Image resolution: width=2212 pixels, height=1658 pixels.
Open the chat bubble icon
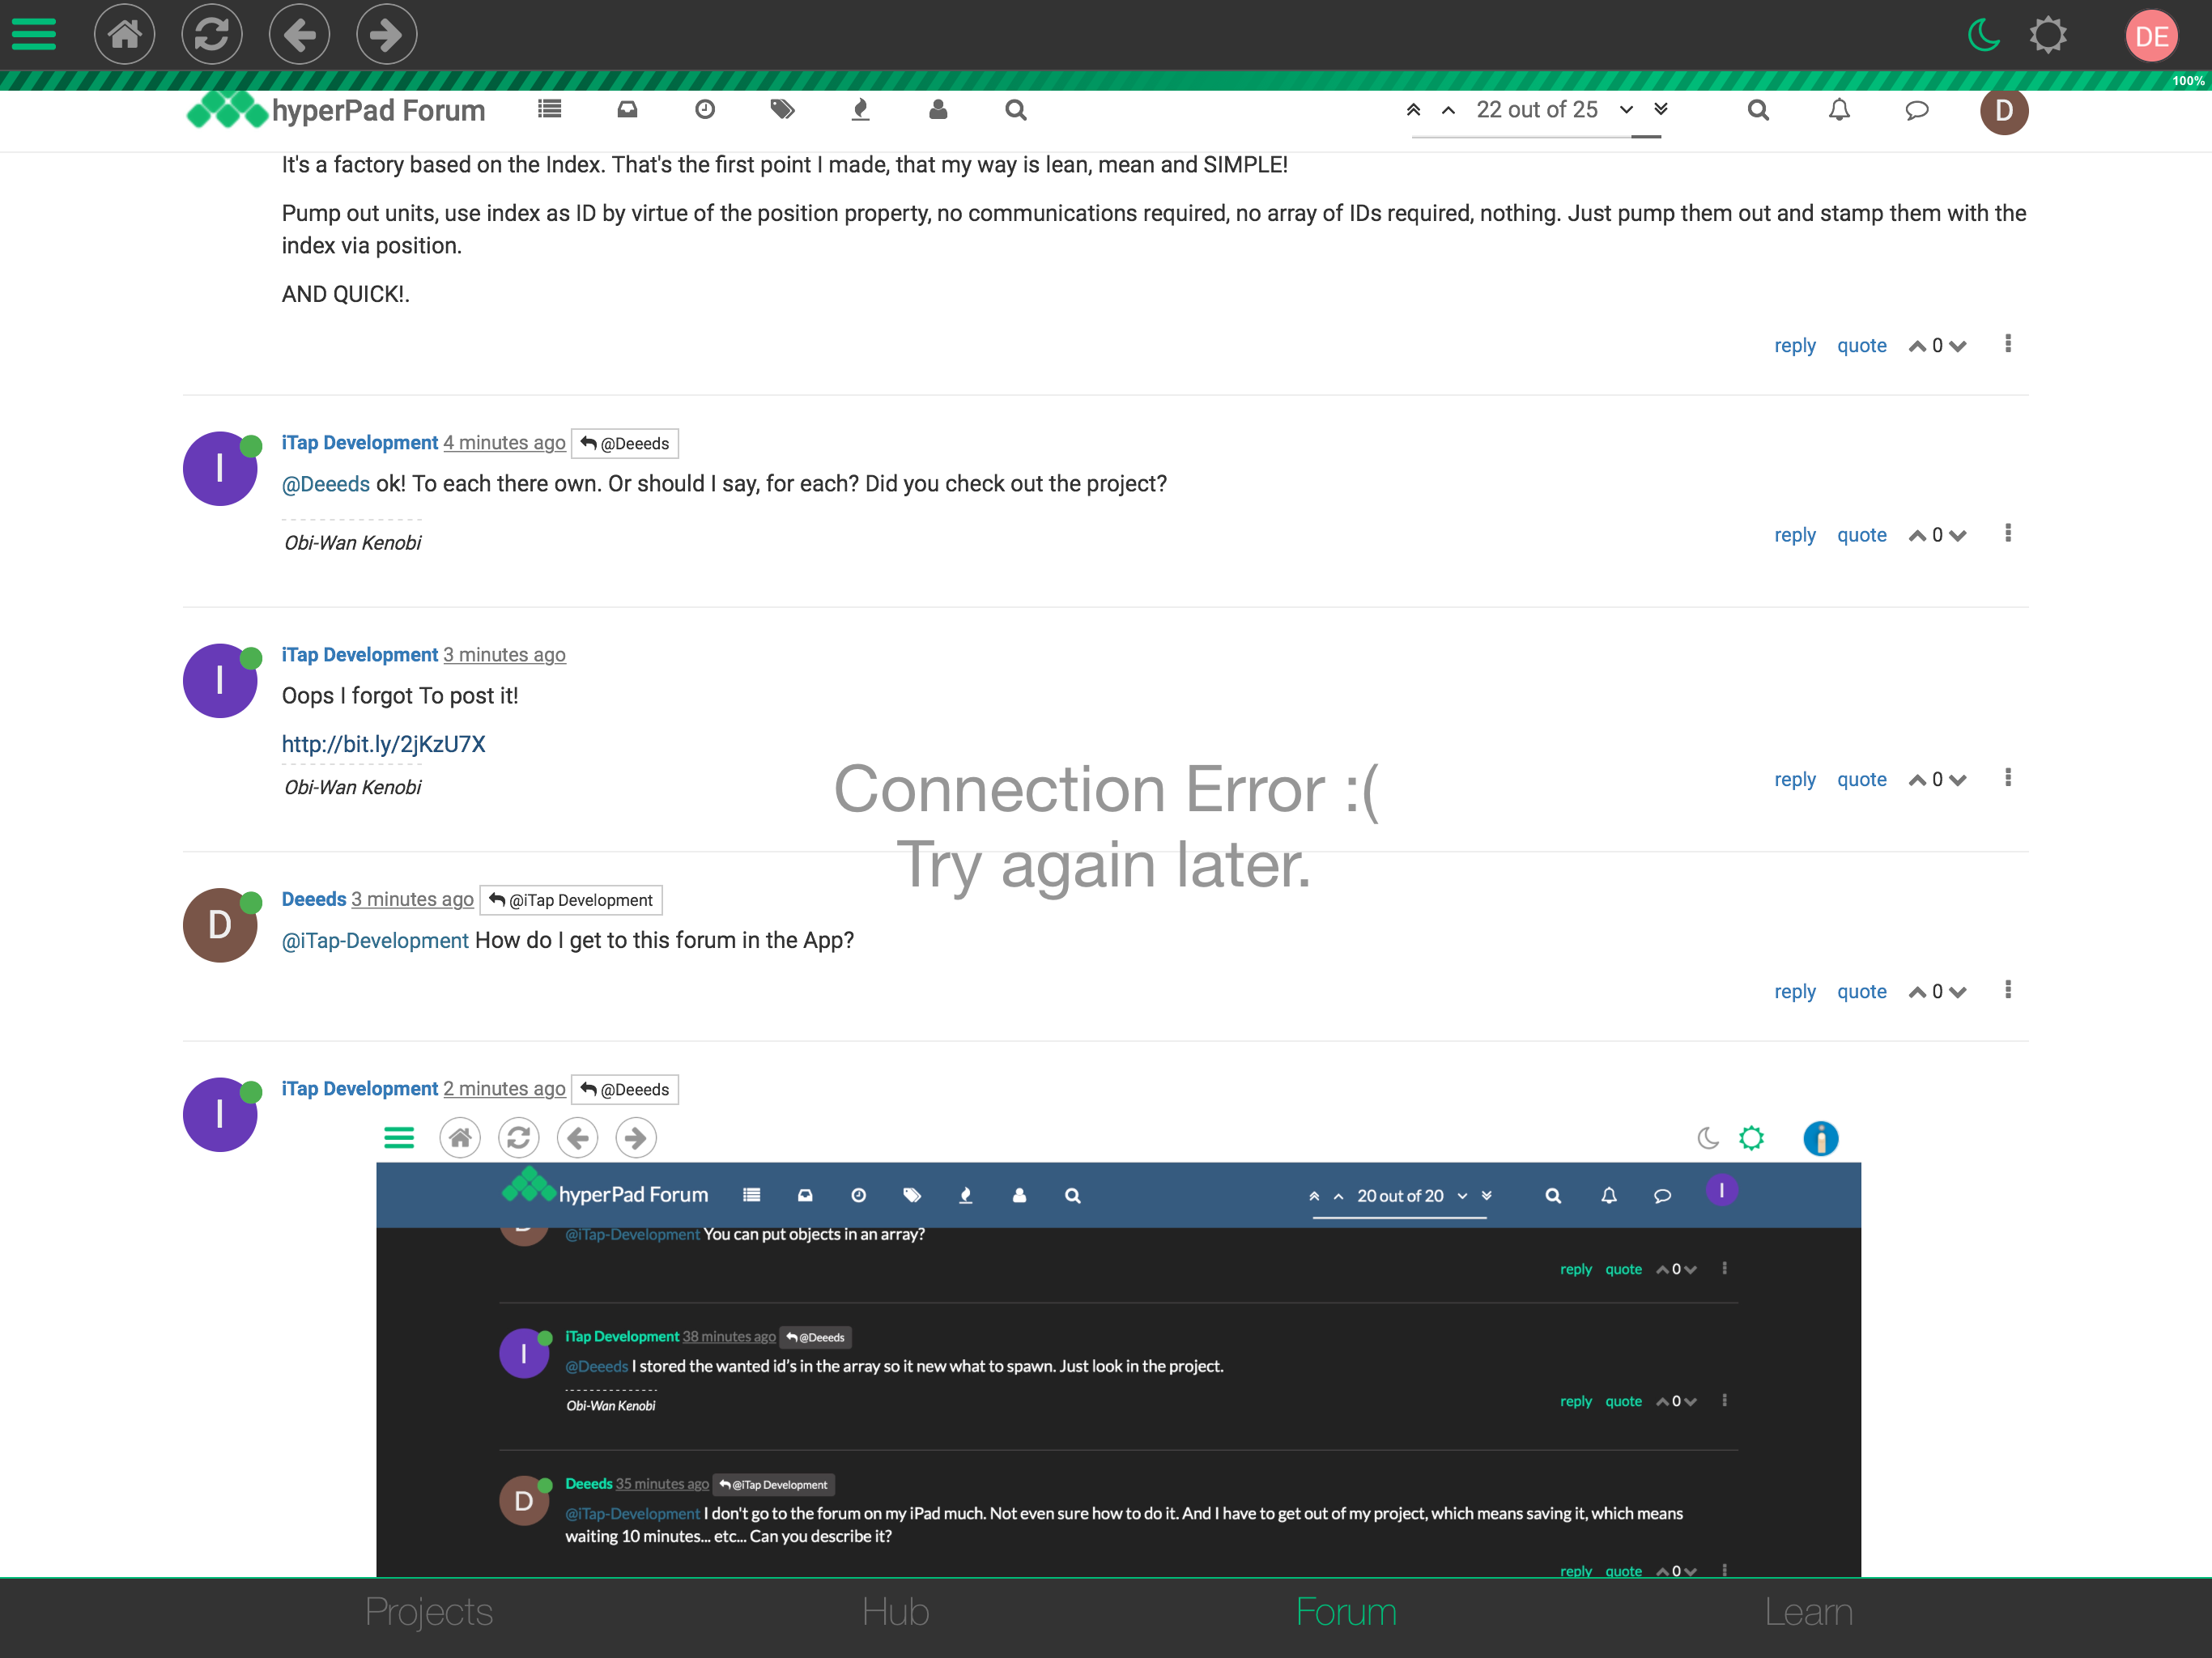point(1916,110)
